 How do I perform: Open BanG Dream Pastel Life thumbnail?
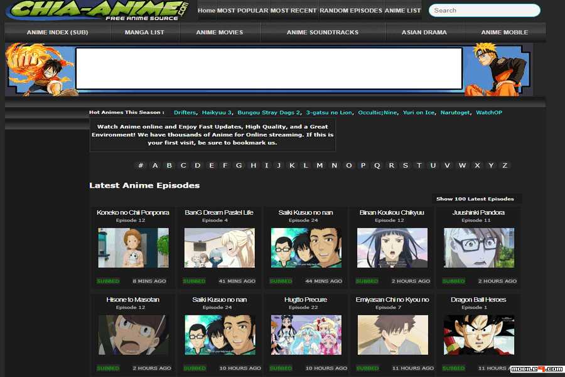click(x=220, y=248)
